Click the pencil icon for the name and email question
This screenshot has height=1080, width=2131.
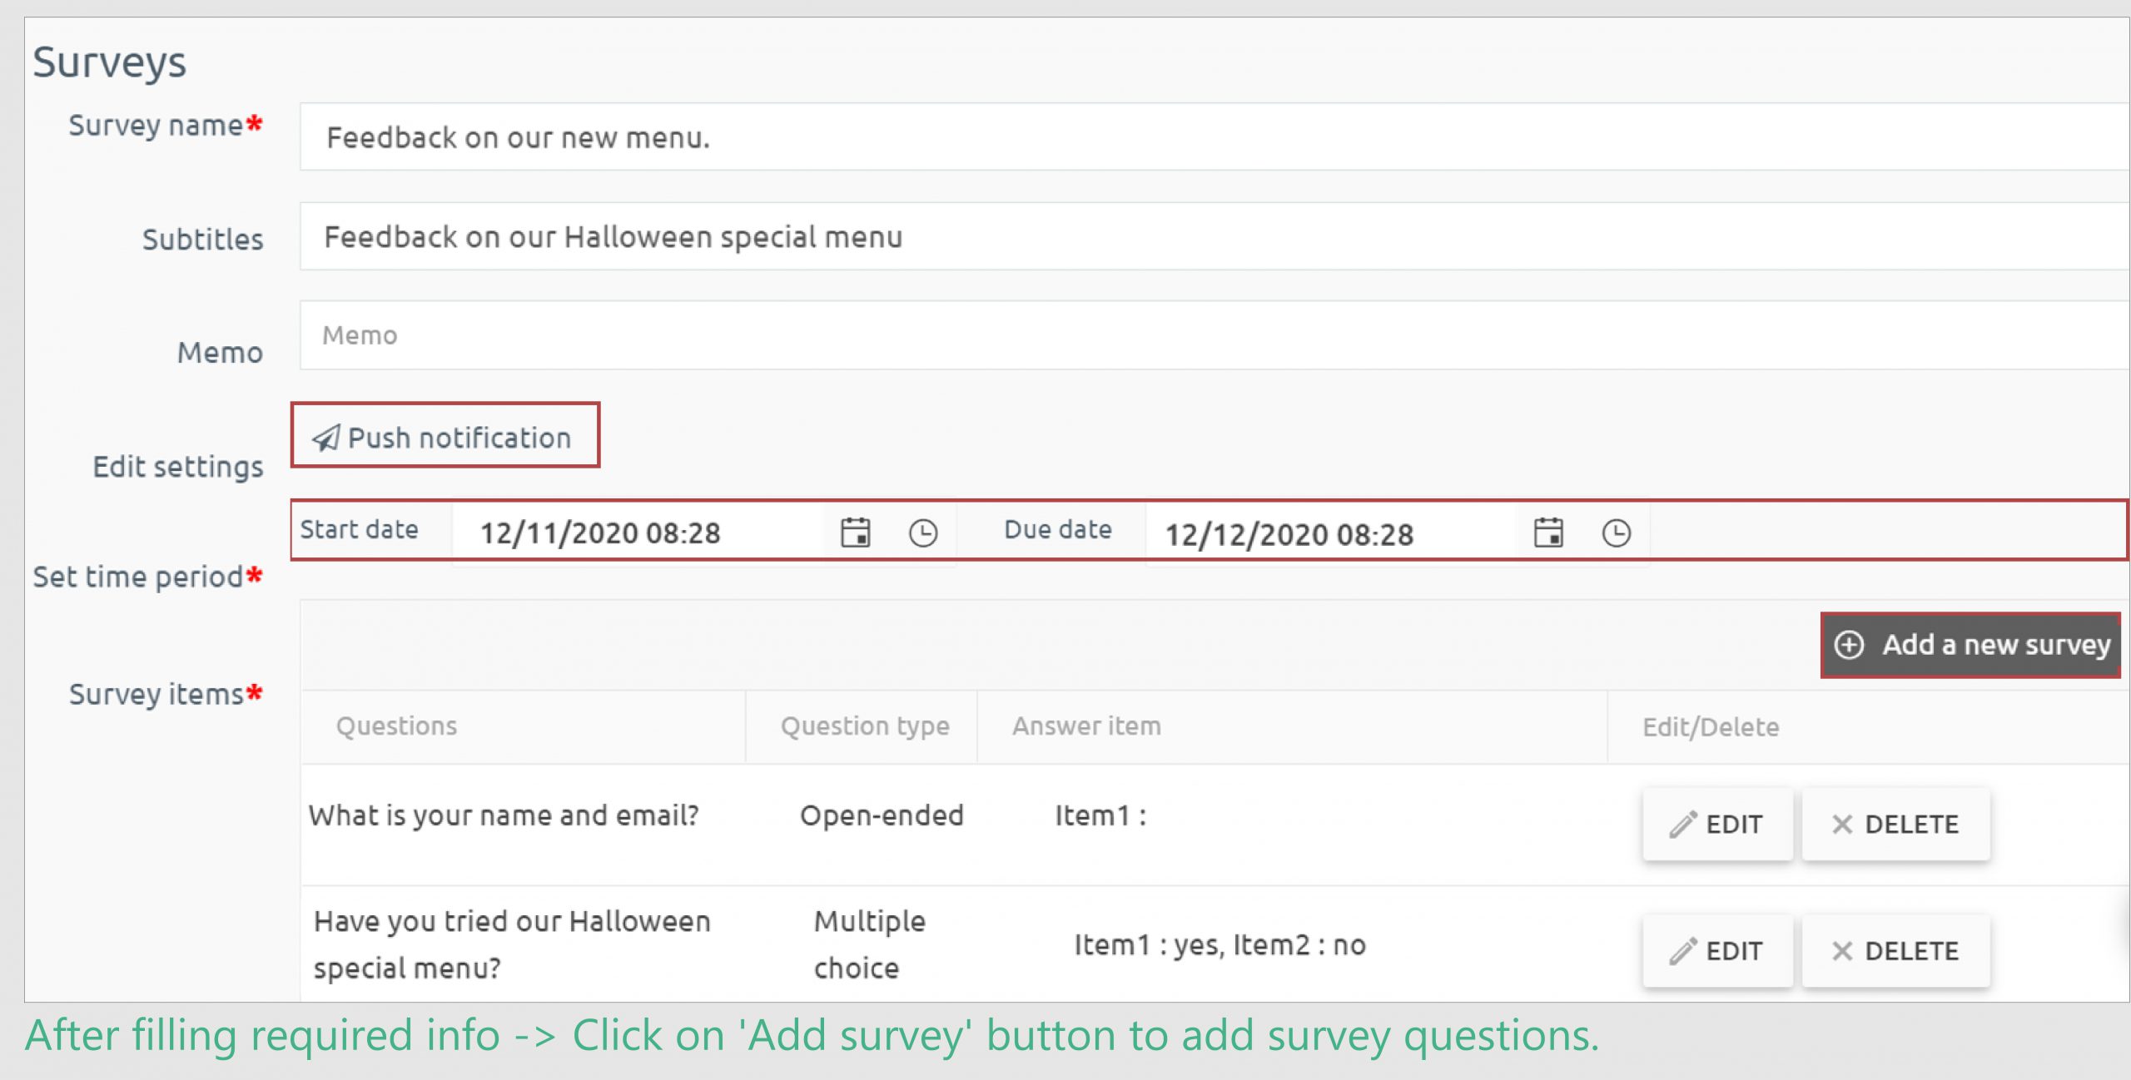pos(1682,824)
